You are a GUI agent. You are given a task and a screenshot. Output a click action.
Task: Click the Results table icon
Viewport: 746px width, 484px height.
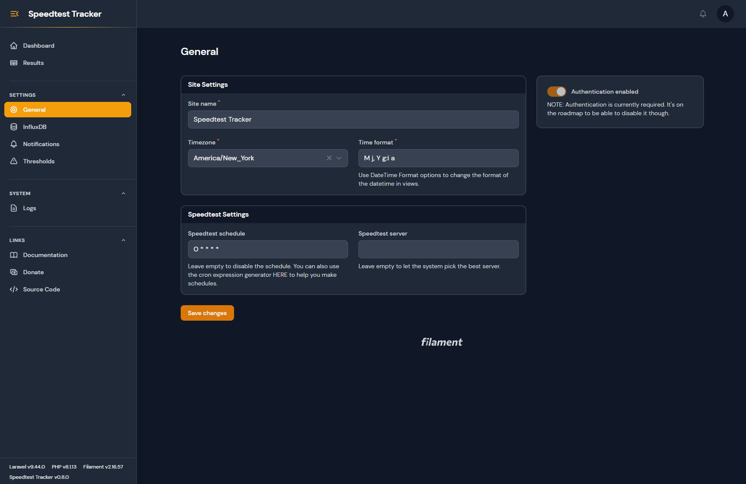pos(14,63)
